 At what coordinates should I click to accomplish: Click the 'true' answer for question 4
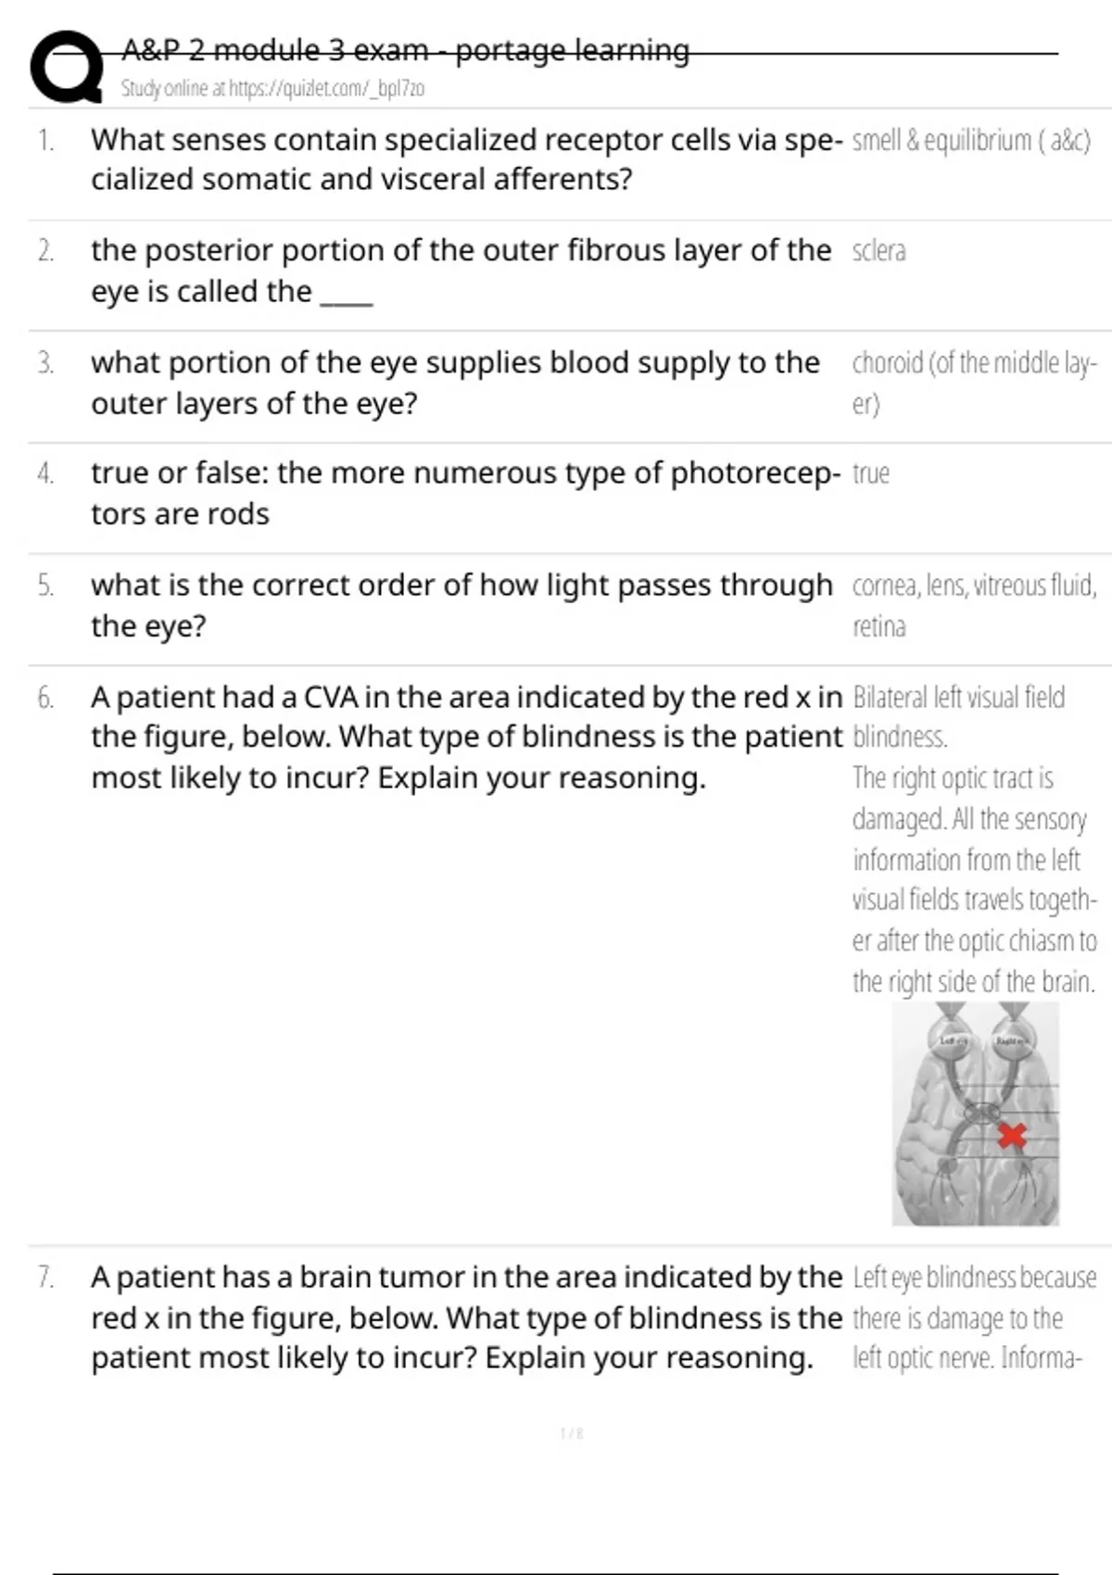click(870, 473)
